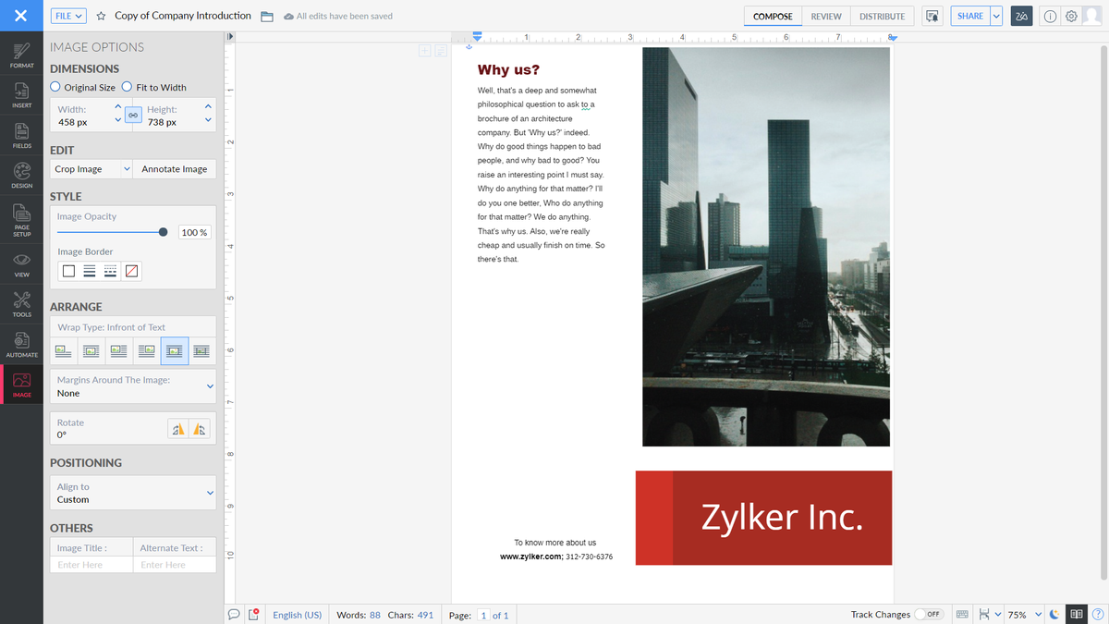This screenshot has width=1109, height=624.
Task: Click the SHARE button
Action: [x=969, y=16]
